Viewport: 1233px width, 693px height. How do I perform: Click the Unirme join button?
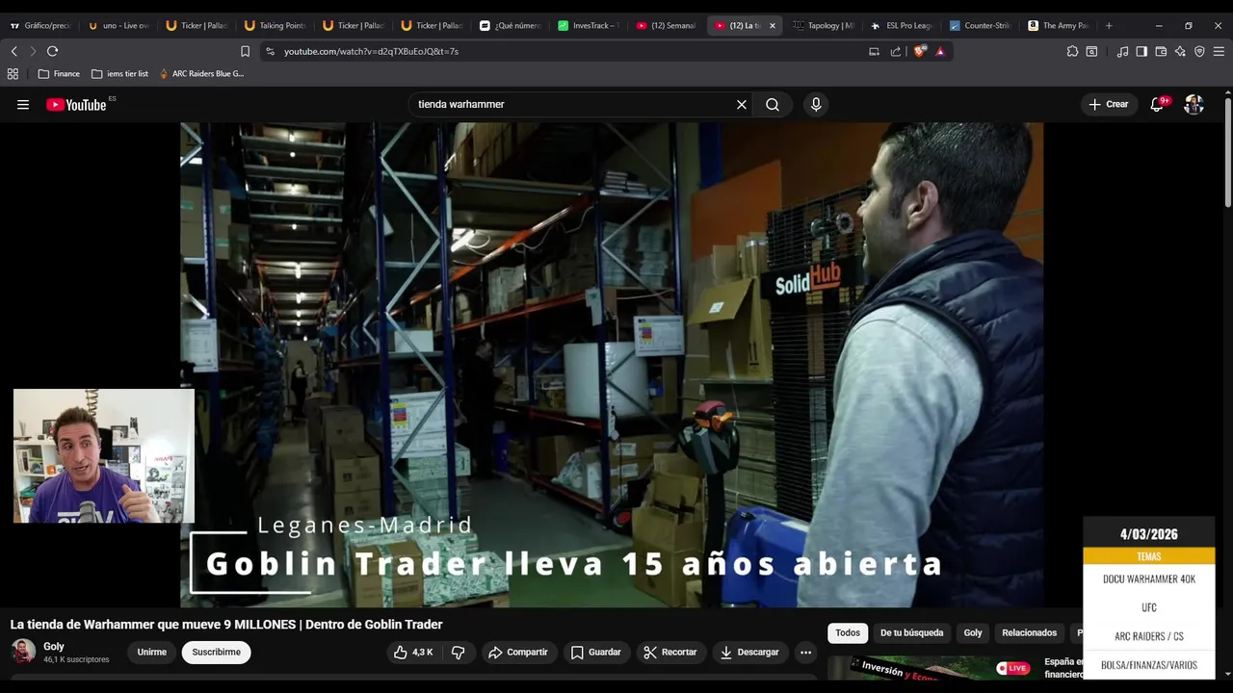(151, 653)
